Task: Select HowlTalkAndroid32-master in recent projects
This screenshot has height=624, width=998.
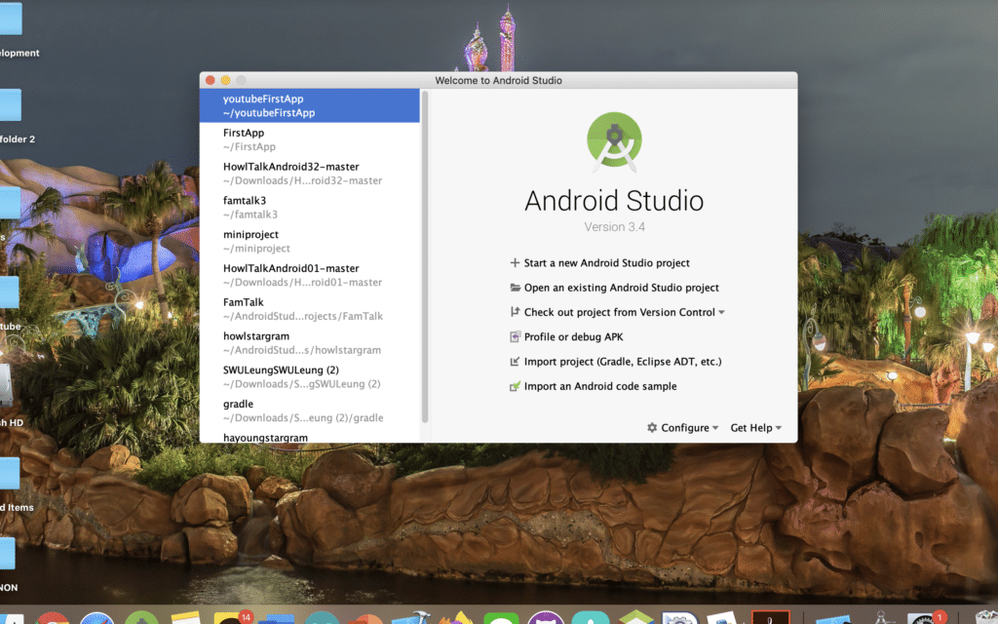Action: tap(309, 174)
